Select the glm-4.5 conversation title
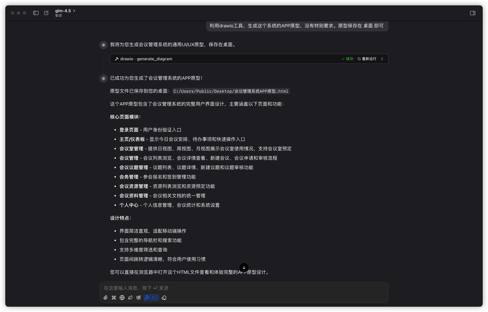The image size is (488, 312). pos(63,11)
